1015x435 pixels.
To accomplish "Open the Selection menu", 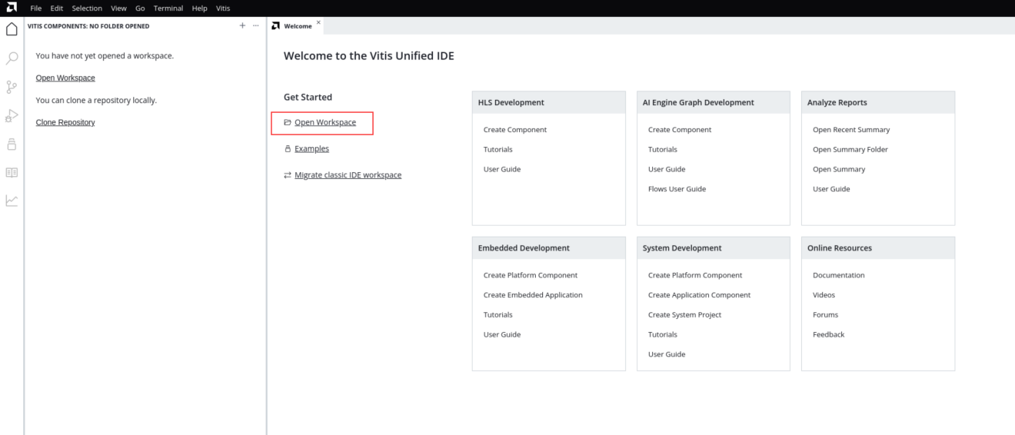I will tap(87, 8).
